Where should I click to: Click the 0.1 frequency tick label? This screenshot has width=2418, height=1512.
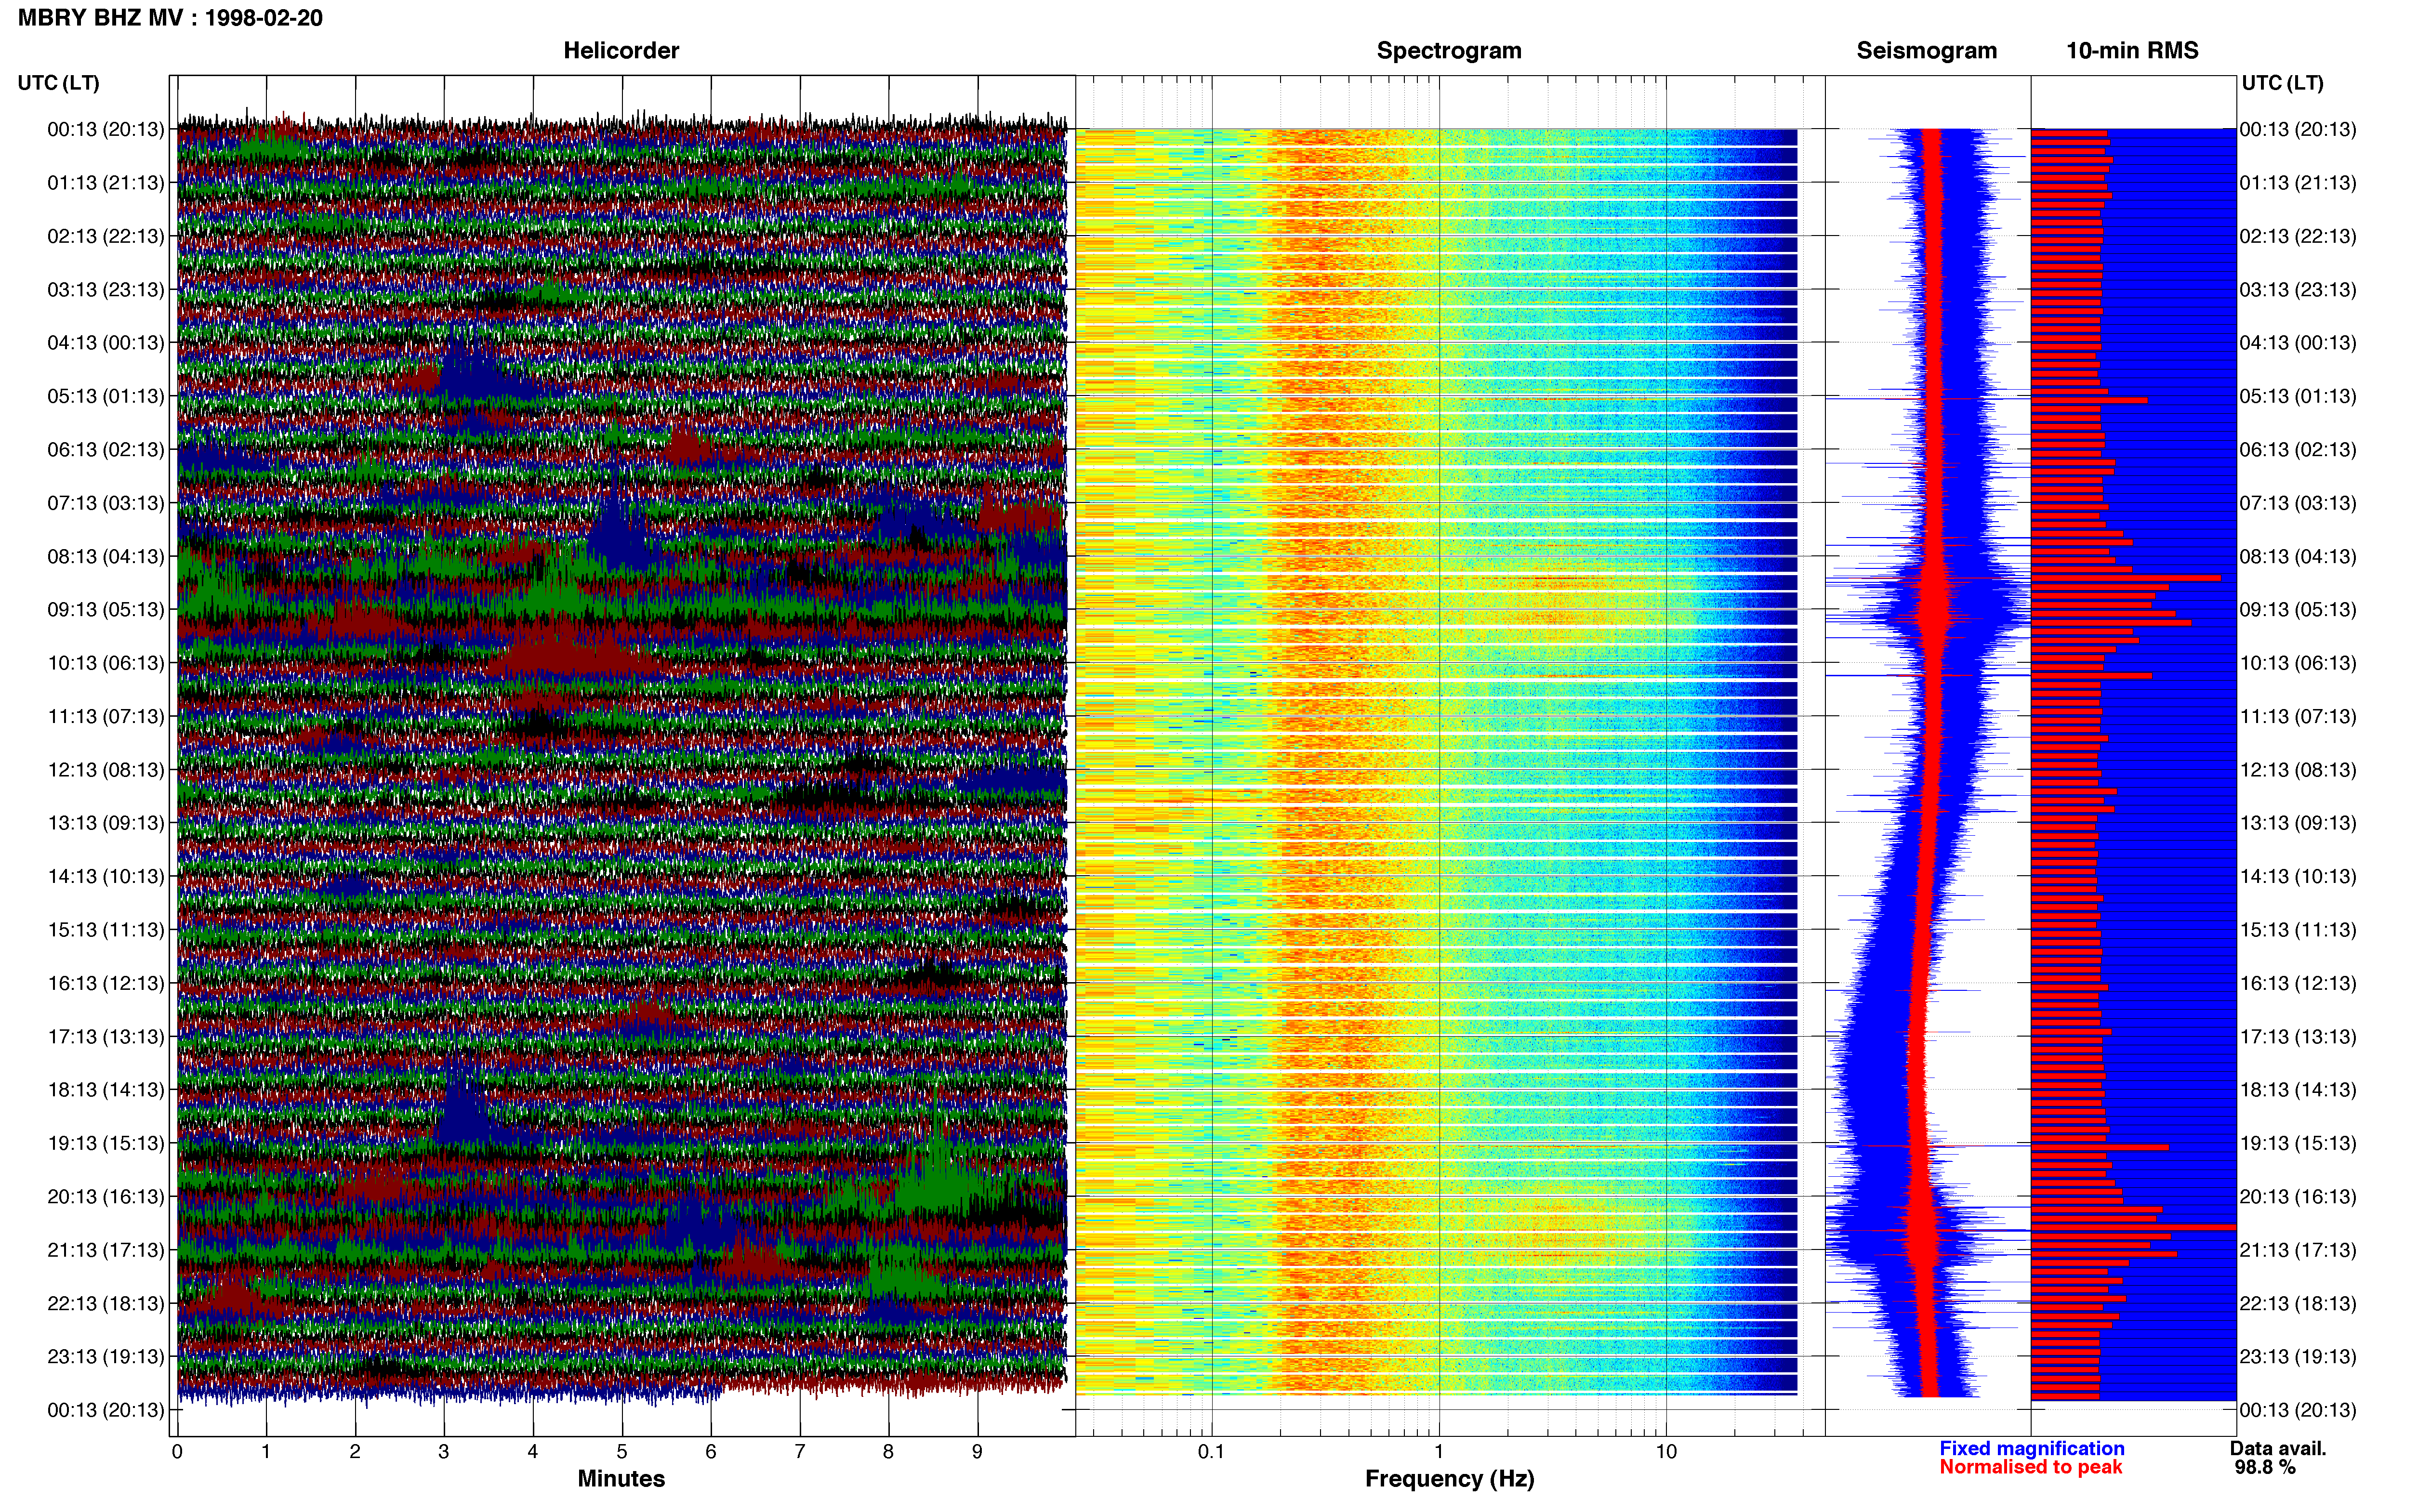click(1211, 1452)
